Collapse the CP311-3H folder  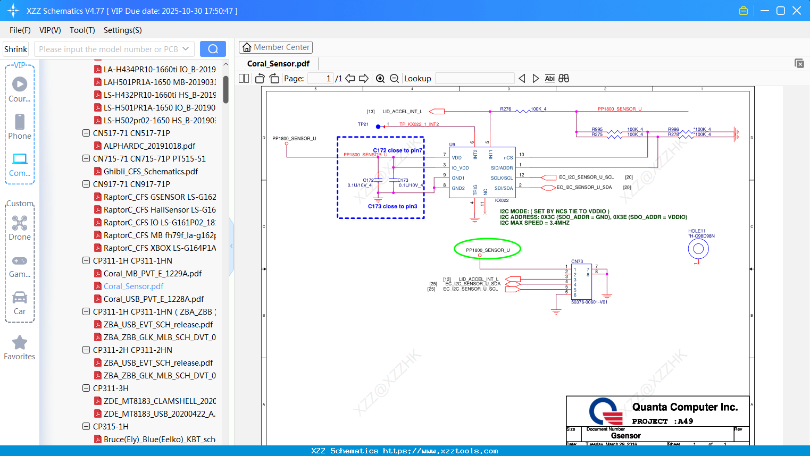86,388
